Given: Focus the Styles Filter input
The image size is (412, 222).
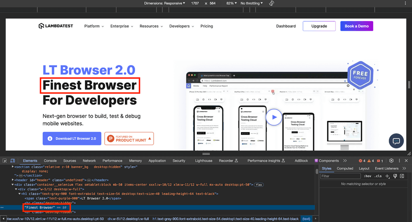Looking at the screenshot, I should (x=340, y=176).
